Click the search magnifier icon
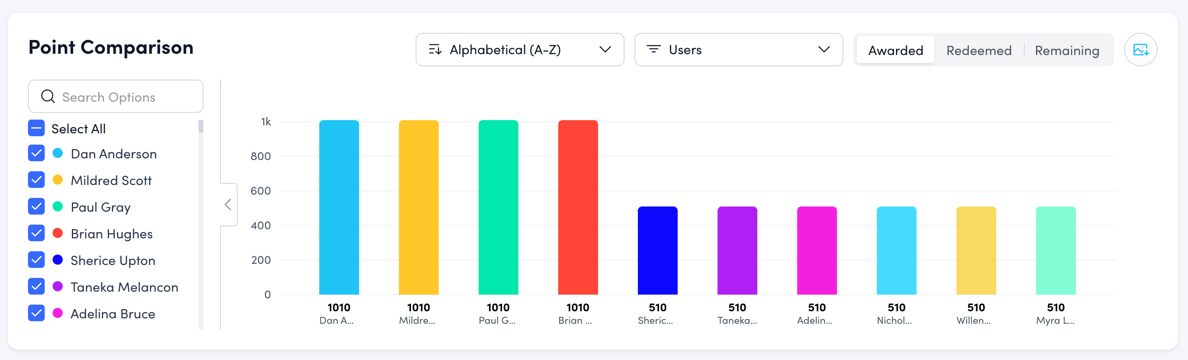 (48, 97)
